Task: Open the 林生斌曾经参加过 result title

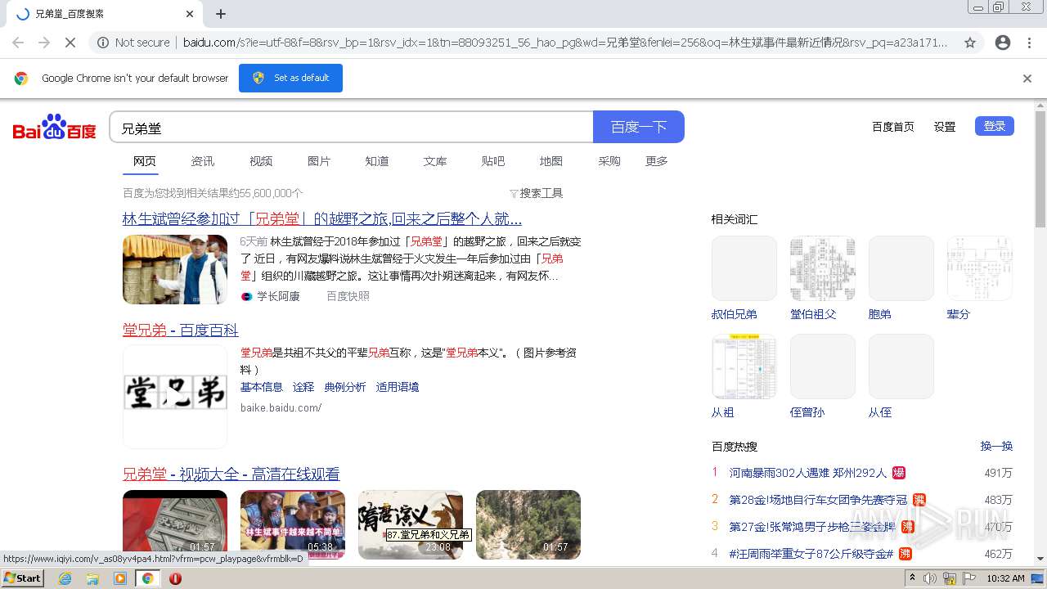Action: point(322,219)
